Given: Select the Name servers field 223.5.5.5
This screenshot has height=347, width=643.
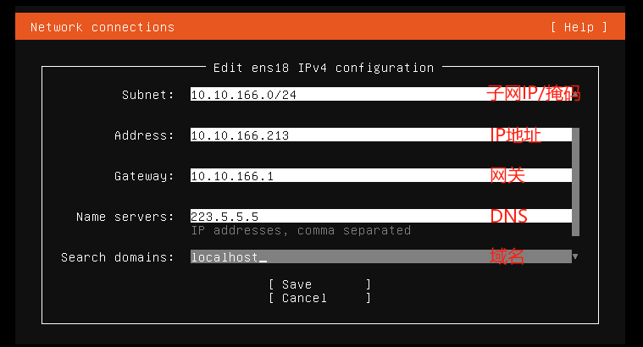Looking at the screenshot, I should (381, 216).
